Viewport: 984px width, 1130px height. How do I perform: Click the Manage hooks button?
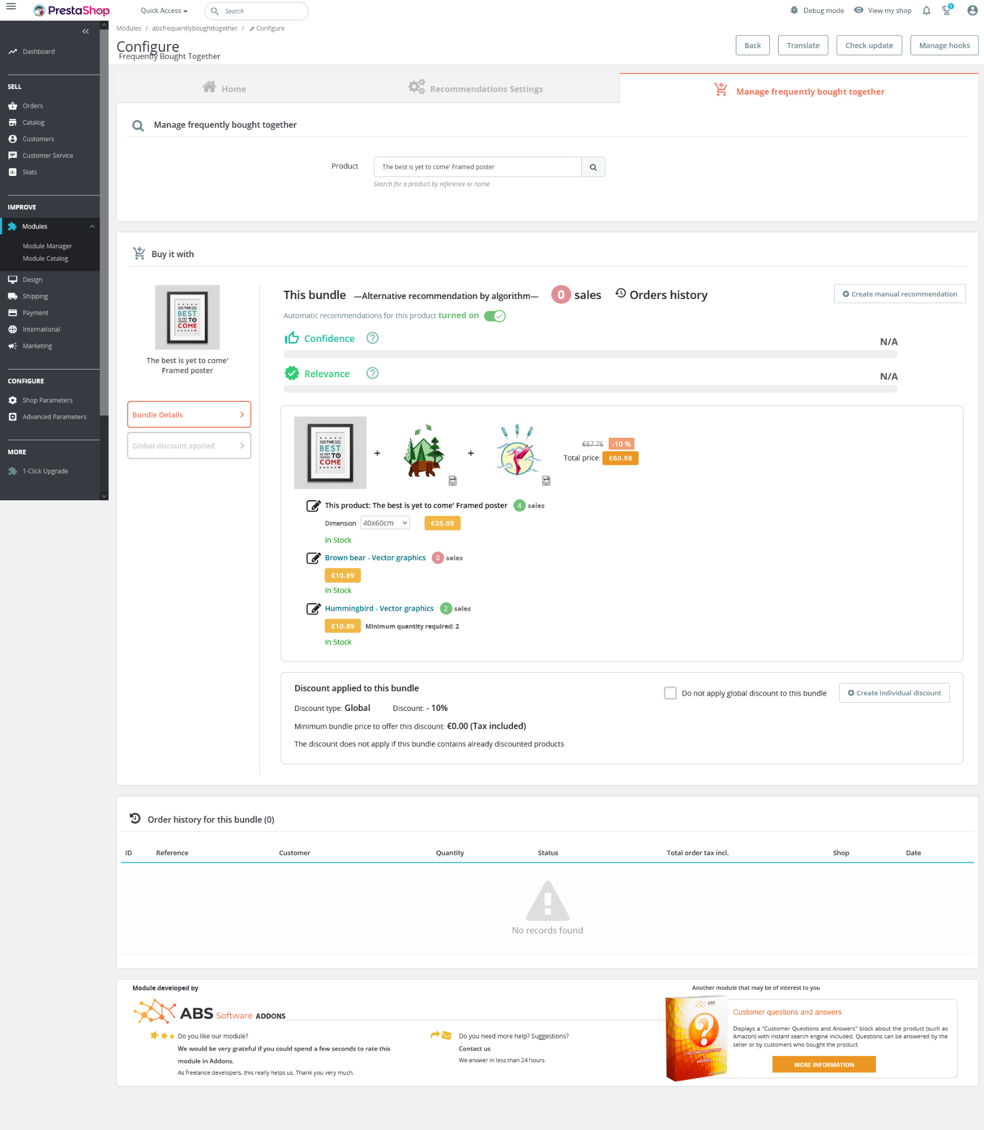point(944,45)
